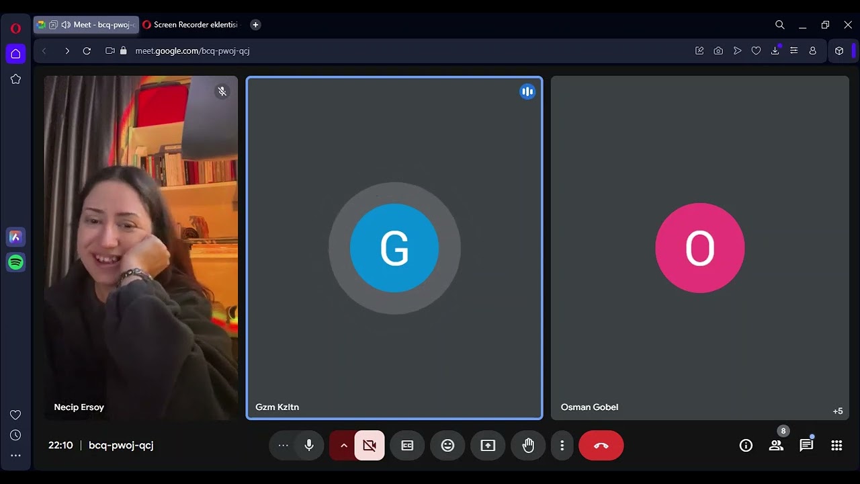Click the +5 more participants indicator
This screenshot has height=484, width=860.
tap(838, 411)
